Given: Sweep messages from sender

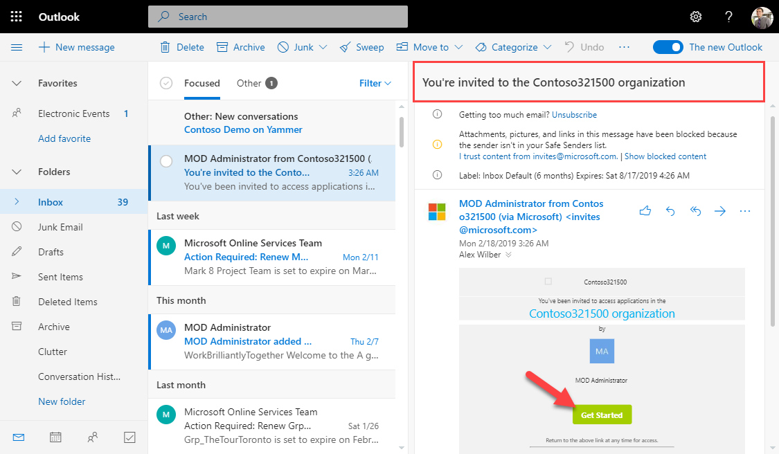Looking at the screenshot, I should [x=361, y=47].
